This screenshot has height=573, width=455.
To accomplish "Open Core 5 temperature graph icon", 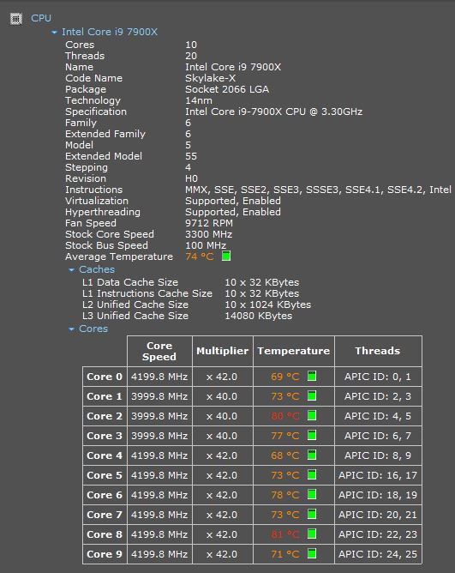I will 312,474.
